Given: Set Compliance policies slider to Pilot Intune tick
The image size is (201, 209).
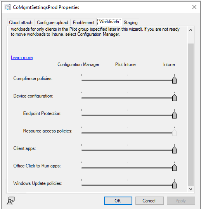Looking at the screenshot, I should coord(128,80).
